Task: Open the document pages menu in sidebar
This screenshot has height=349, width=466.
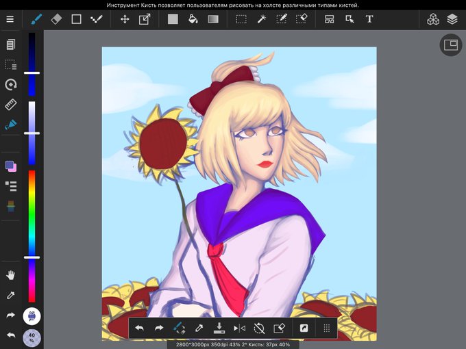Action: 11,44
